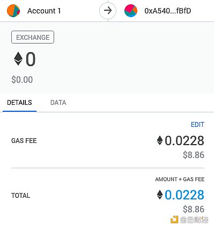
Task: Click the $8.86 under gas fee
Action: [194, 155]
